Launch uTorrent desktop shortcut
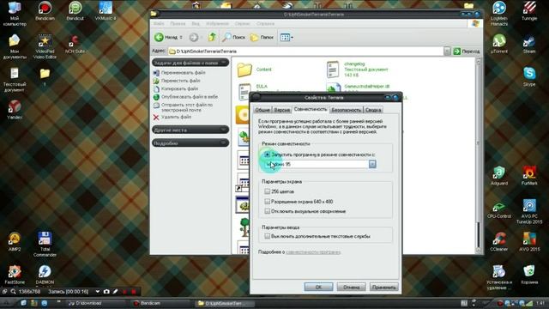Viewport: 549px width, 309px height. pyautogui.click(x=499, y=44)
